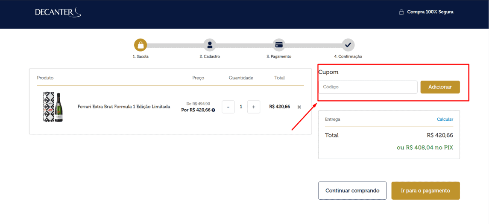Select the Confirmação checkmark step icon

pyautogui.click(x=348, y=45)
